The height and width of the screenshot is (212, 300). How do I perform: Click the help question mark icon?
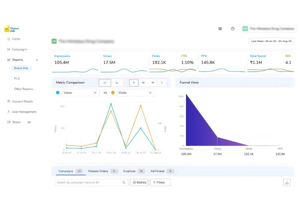(x=232, y=29)
